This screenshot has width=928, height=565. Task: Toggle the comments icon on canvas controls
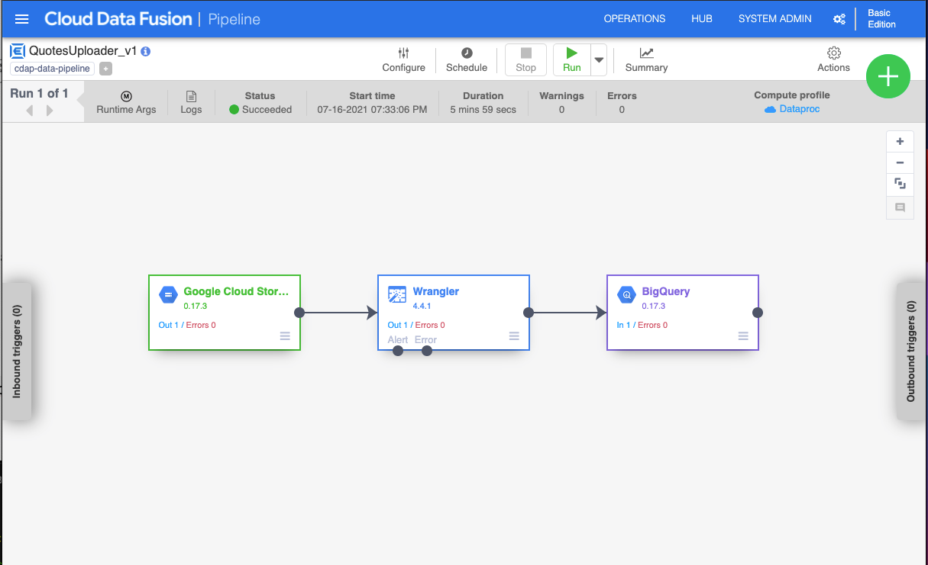click(x=900, y=207)
